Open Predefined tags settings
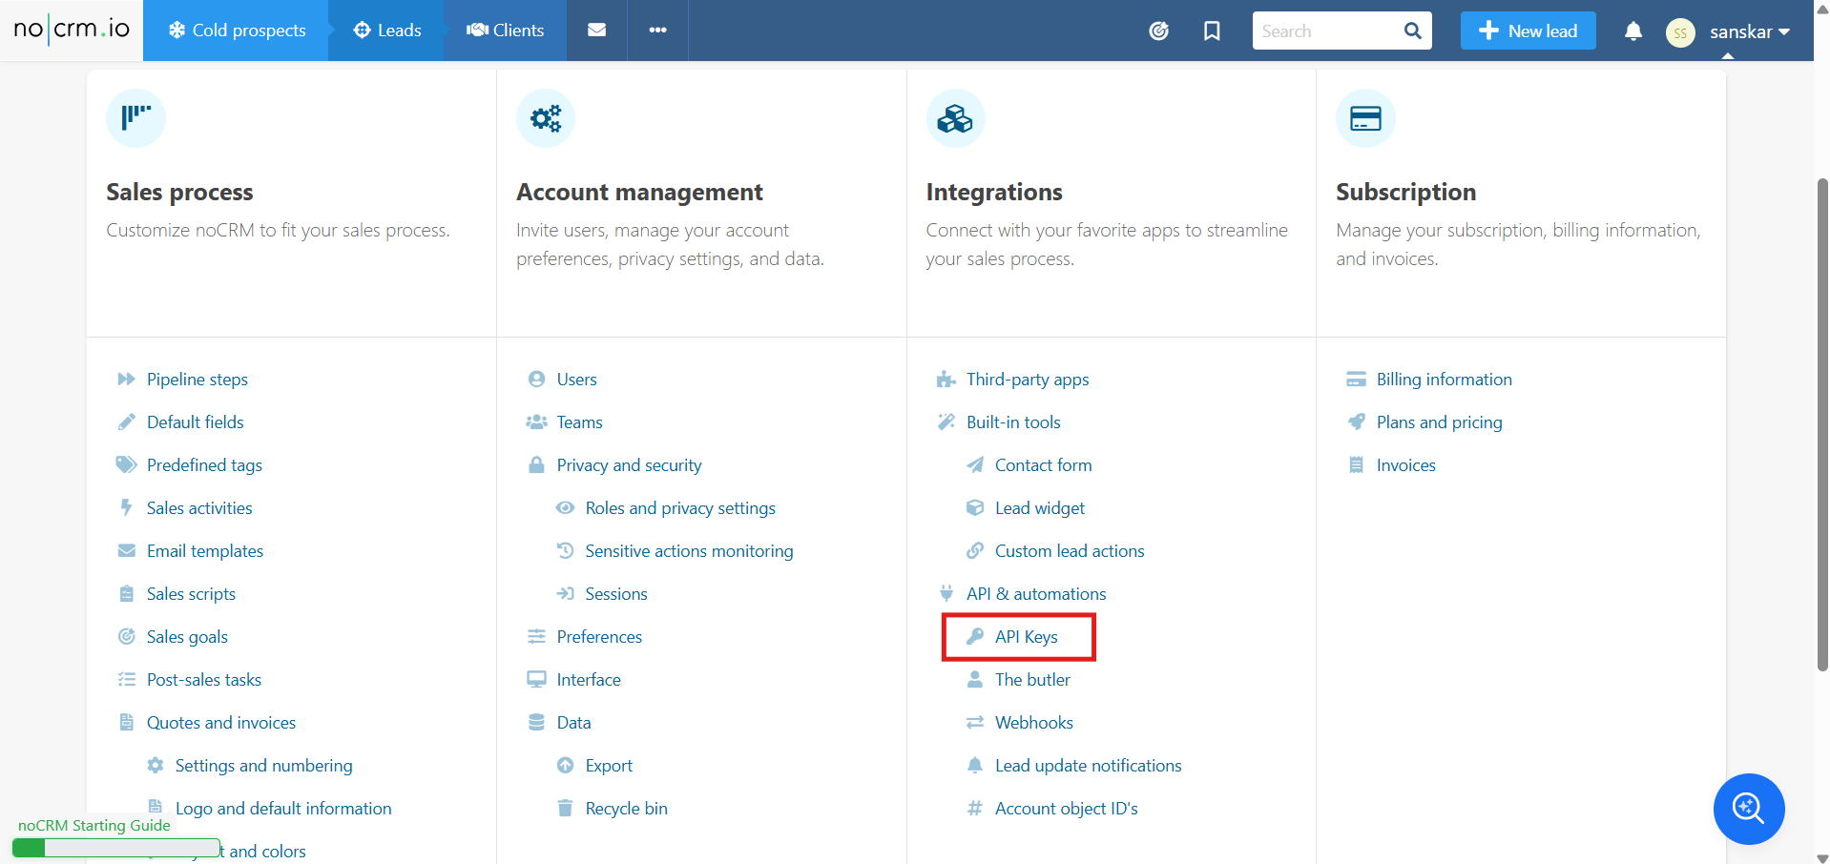Image resolution: width=1830 pixels, height=864 pixels. click(x=204, y=465)
